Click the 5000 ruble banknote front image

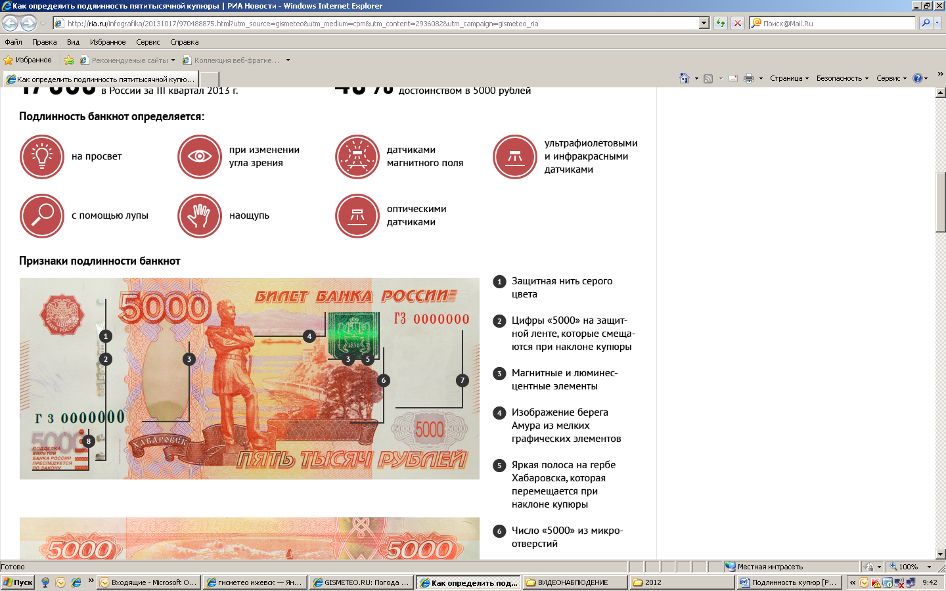click(x=250, y=378)
